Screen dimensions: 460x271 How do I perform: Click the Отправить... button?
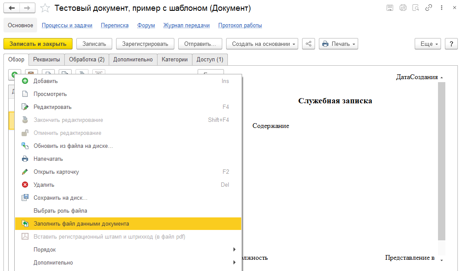point(200,44)
